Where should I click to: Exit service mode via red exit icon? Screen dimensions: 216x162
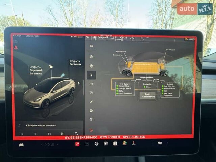coord(91,130)
